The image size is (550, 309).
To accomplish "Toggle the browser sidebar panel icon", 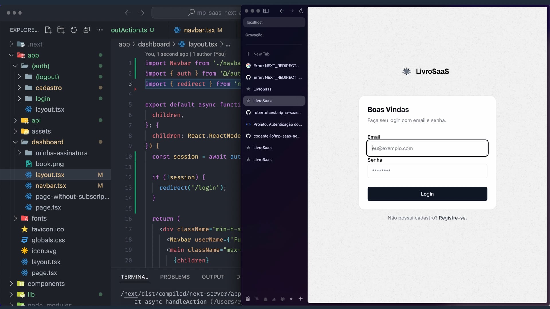I will [266, 11].
